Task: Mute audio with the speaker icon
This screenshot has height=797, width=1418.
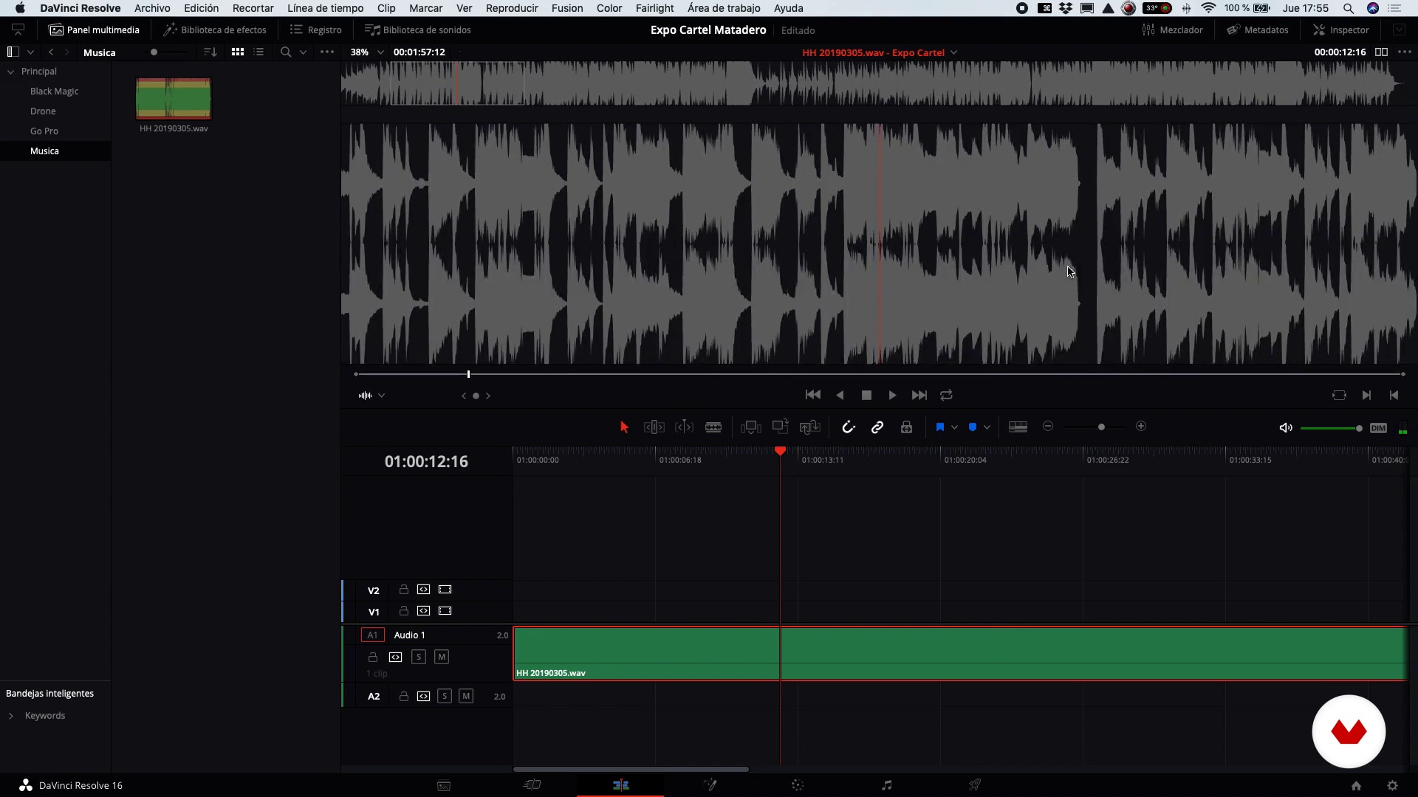Action: [1286, 428]
